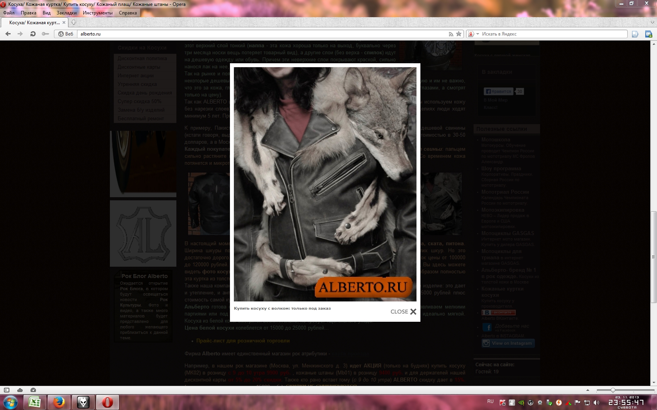Open the Action Center flag tray icon
Screen dimensions: 657x410
click(x=578, y=403)
